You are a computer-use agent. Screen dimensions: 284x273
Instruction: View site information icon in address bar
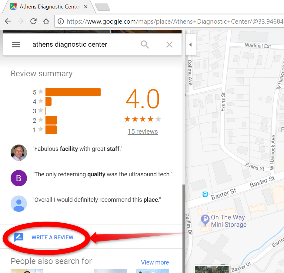point(61,22)
